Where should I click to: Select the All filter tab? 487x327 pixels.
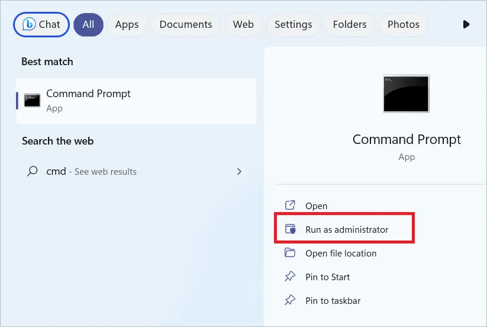point(89,24)
